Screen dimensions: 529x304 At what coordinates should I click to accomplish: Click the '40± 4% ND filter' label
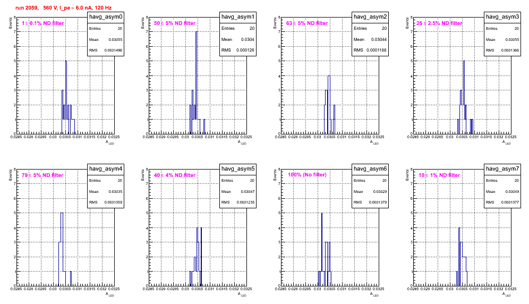pyautogui.click(x=175, y=175)
